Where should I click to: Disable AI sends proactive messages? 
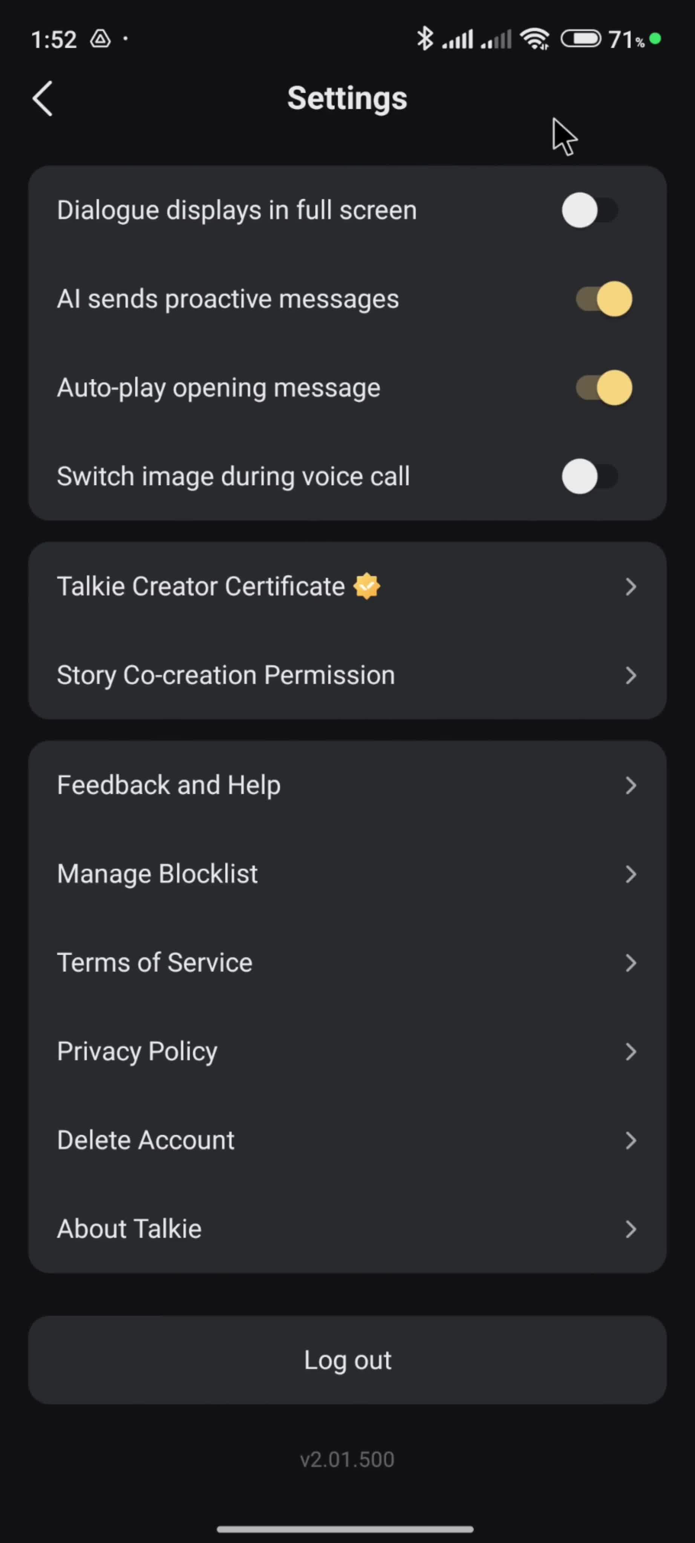pos(604,299)
